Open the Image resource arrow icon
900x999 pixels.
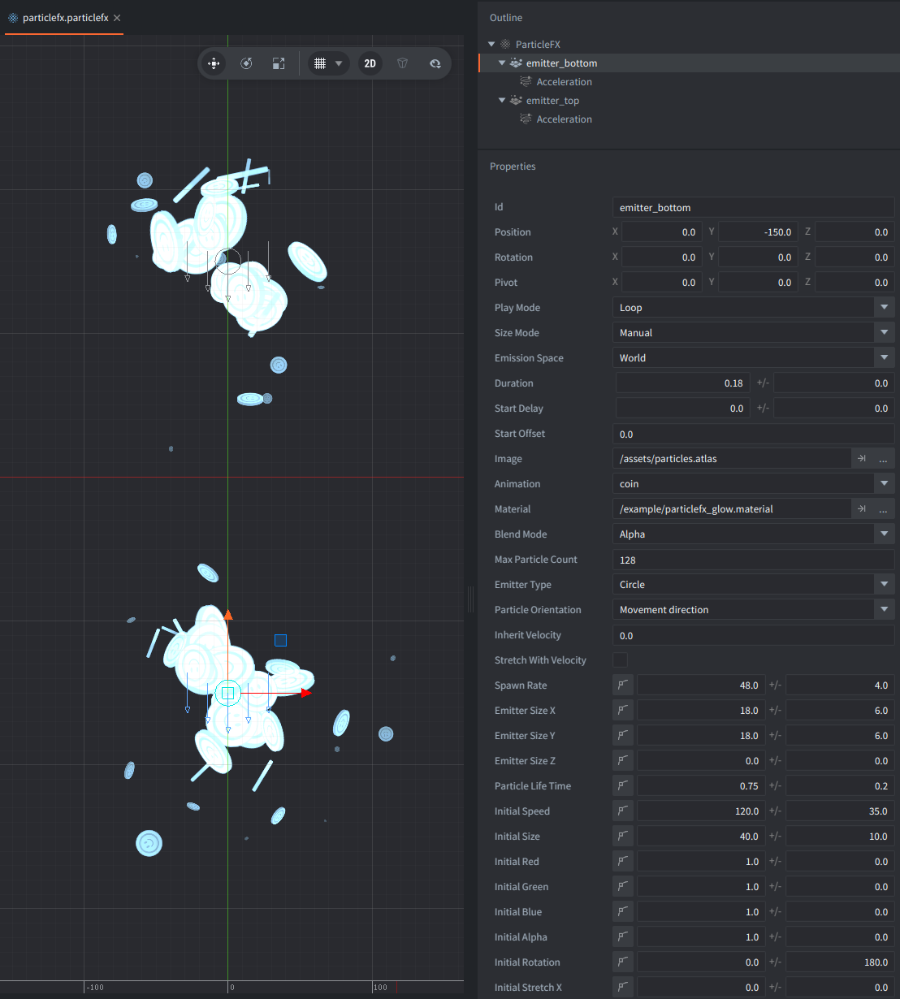click(862, 459)
